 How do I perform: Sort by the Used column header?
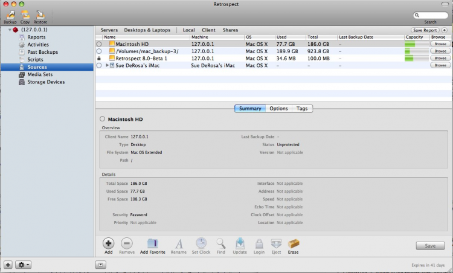pos(291,37)
